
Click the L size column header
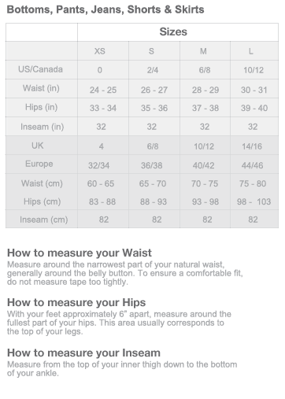[251, 51]
